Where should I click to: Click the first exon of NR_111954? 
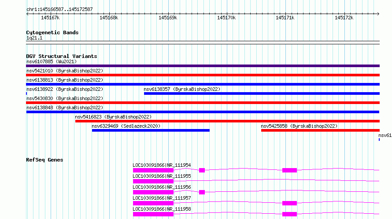153,170
